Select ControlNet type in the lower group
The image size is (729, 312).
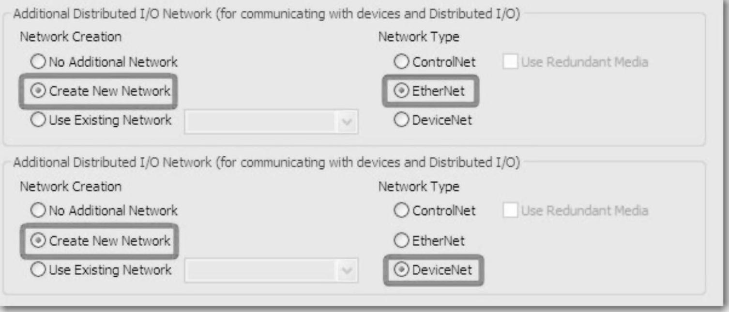click(x=401, y=211)
